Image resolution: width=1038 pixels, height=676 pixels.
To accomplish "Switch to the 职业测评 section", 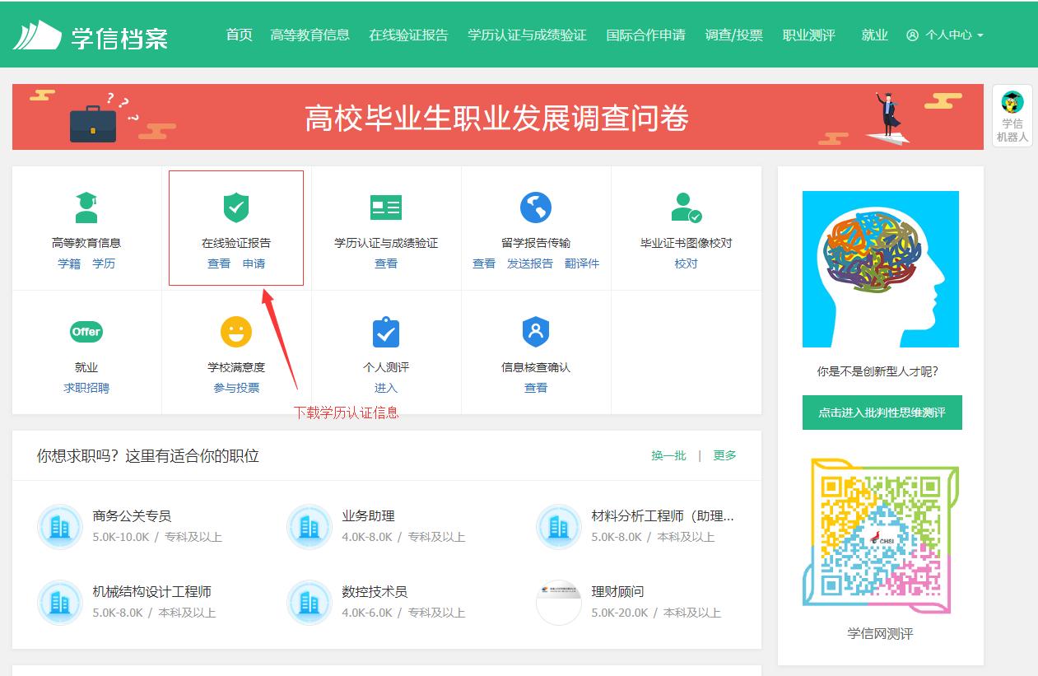I will pos(809,35).
